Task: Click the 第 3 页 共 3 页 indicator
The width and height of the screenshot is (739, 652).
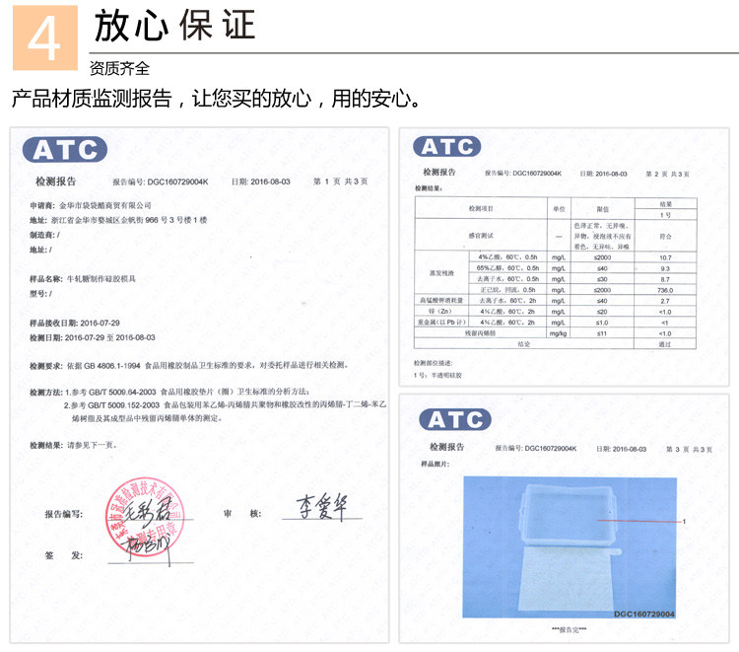Action: click(689, 449)
